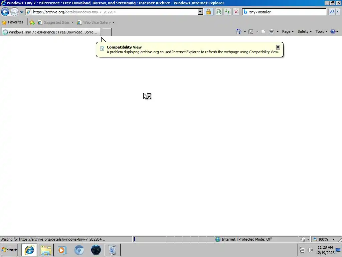Image resolution: width=342 pixels, height=257 pixels.
Task: Click the Read Mail envelope icon
Action: click(x=264, y=32)
